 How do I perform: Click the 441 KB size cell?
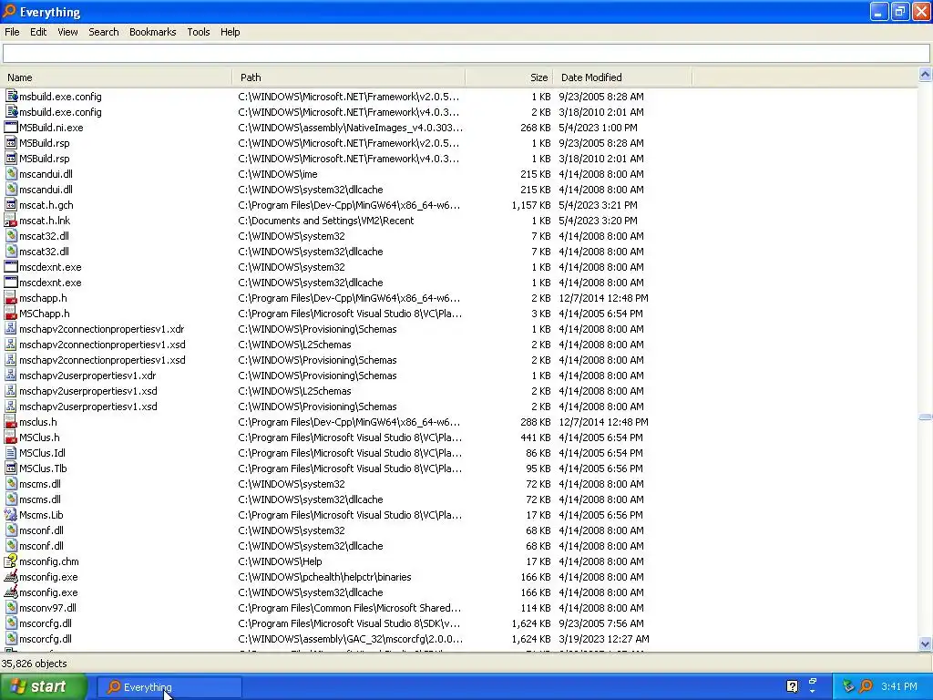(x=536, y=437)
